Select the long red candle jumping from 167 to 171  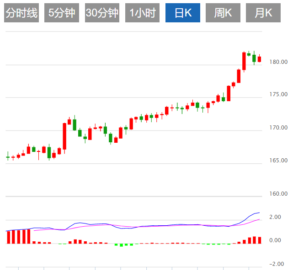[64, 136]
